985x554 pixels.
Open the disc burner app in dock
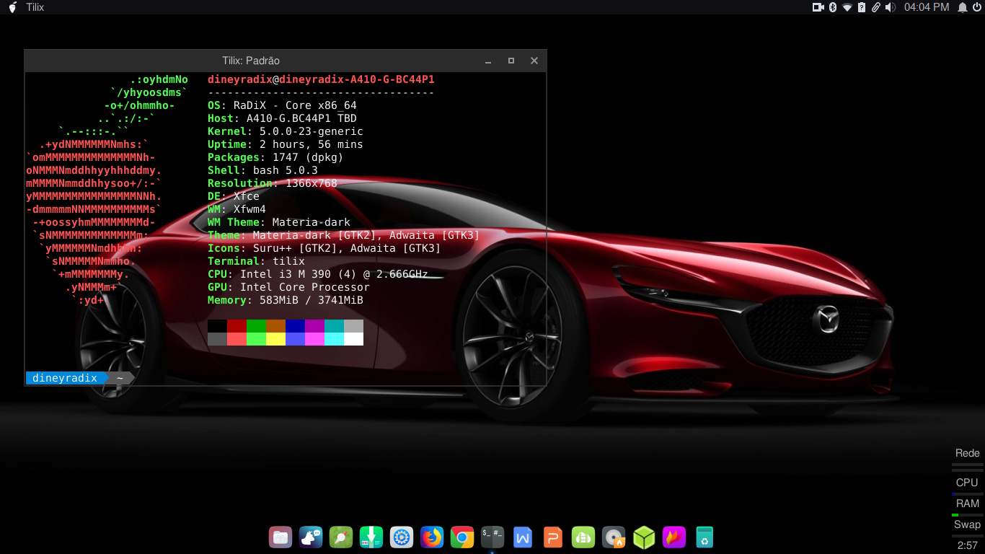tap(614, 537)
